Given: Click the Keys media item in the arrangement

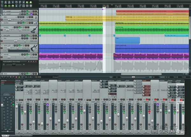Looking at the screenshot, I should 127,40.
